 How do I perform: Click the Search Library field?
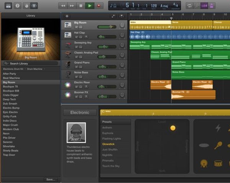(31, 63)
